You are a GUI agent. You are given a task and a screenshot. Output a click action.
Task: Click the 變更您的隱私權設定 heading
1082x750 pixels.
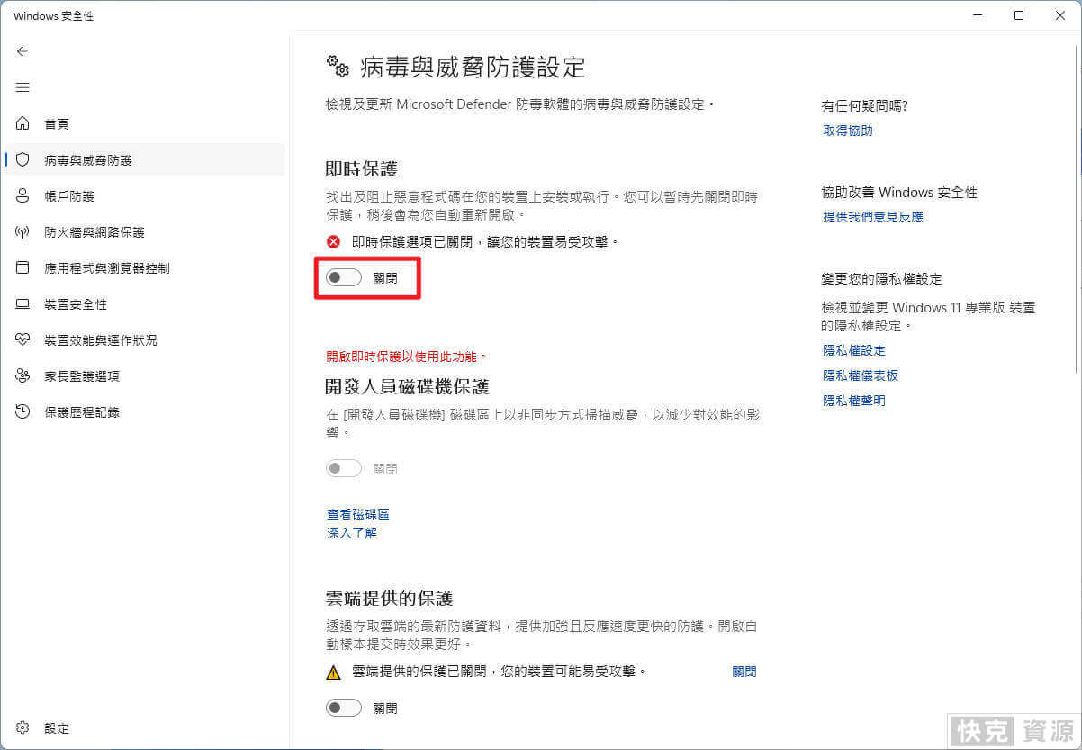(882, 278)
